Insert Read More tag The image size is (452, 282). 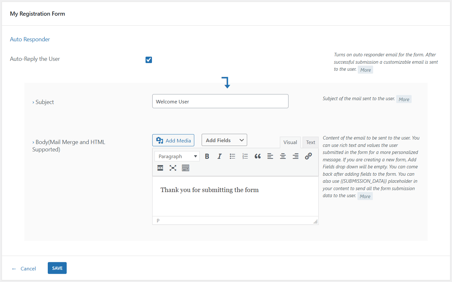(x=160, y=168)
